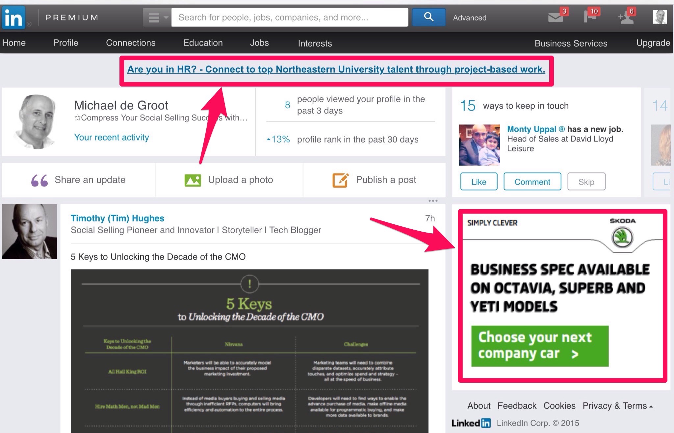Viewport: 674px width, 433px height.
Task: Open the Education menu item
Action: click(x=203, y=43)
